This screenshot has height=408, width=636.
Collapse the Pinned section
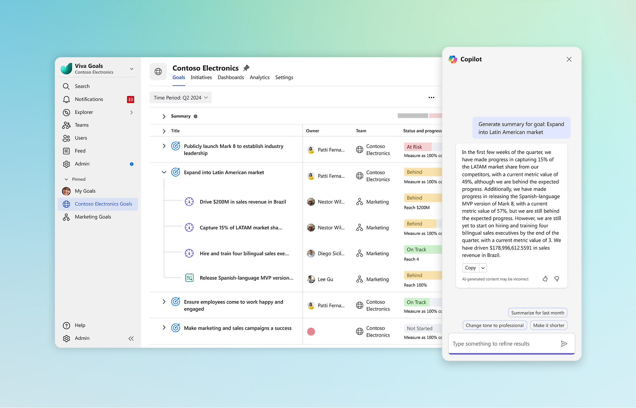66,179
